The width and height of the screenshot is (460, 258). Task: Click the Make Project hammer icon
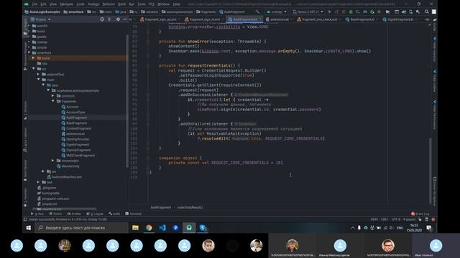click(257, 11)
